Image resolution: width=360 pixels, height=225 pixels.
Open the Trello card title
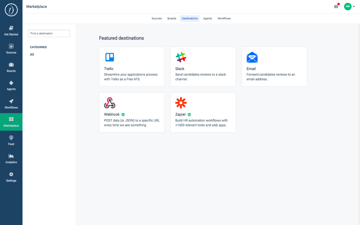pos(109,69)
